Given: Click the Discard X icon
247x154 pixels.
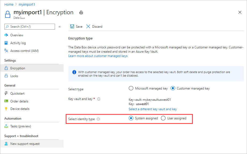Looking at the screenshot, I should pos(88,27).
